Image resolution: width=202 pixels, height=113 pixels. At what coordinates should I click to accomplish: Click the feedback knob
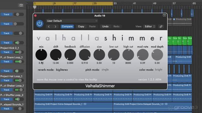pyautogui.click(x=70, y=55)
